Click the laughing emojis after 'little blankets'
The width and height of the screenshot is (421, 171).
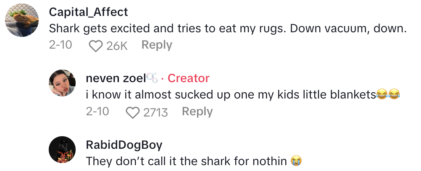pyautogui.click(x=387, y=95)
